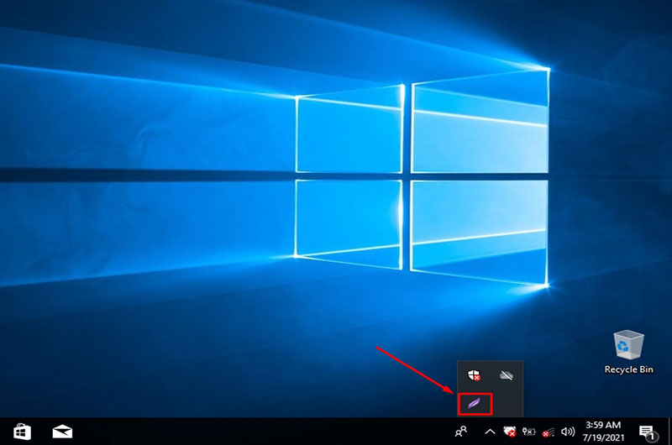672x445 pixels.
Task: Collapse the hidden icons tray chevron
Action: pyautogui.click(x=490, y=432)
